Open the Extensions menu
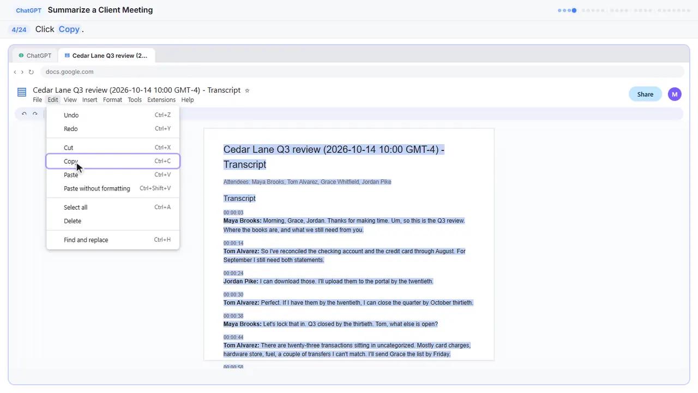 161,100
